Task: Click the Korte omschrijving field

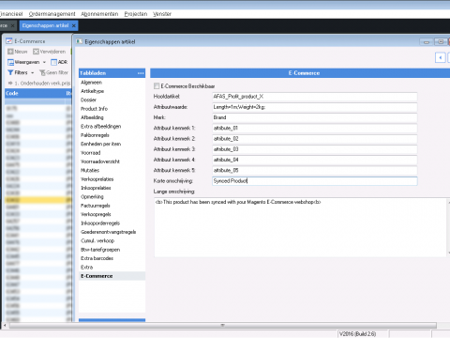Action: coord(315,181)
